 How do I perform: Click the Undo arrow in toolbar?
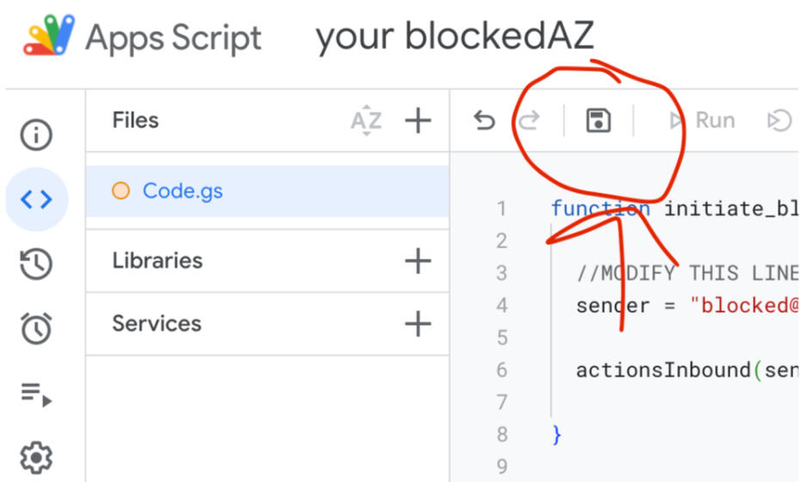[x=484, y=121]
